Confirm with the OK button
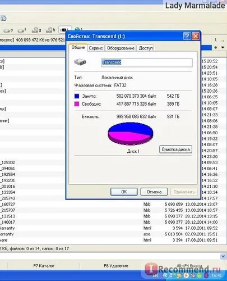The width and height of the screenshot is (227, 281). click(x=124, y=192)
